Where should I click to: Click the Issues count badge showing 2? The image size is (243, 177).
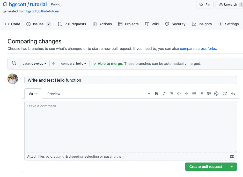[49, 24]
